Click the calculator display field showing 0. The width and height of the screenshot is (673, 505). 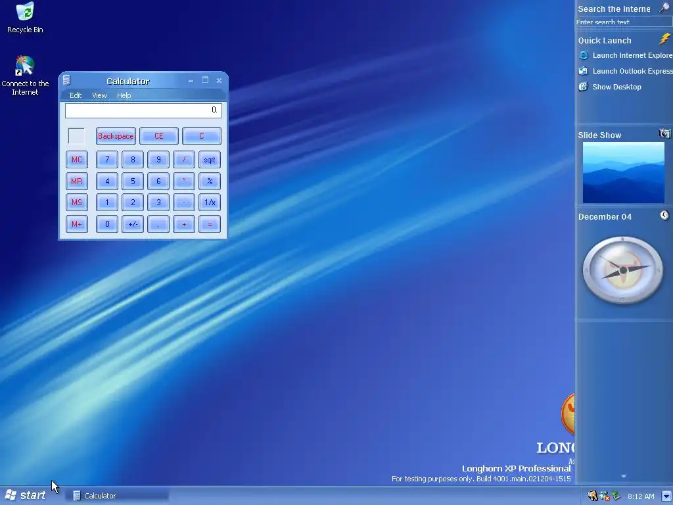143,110
